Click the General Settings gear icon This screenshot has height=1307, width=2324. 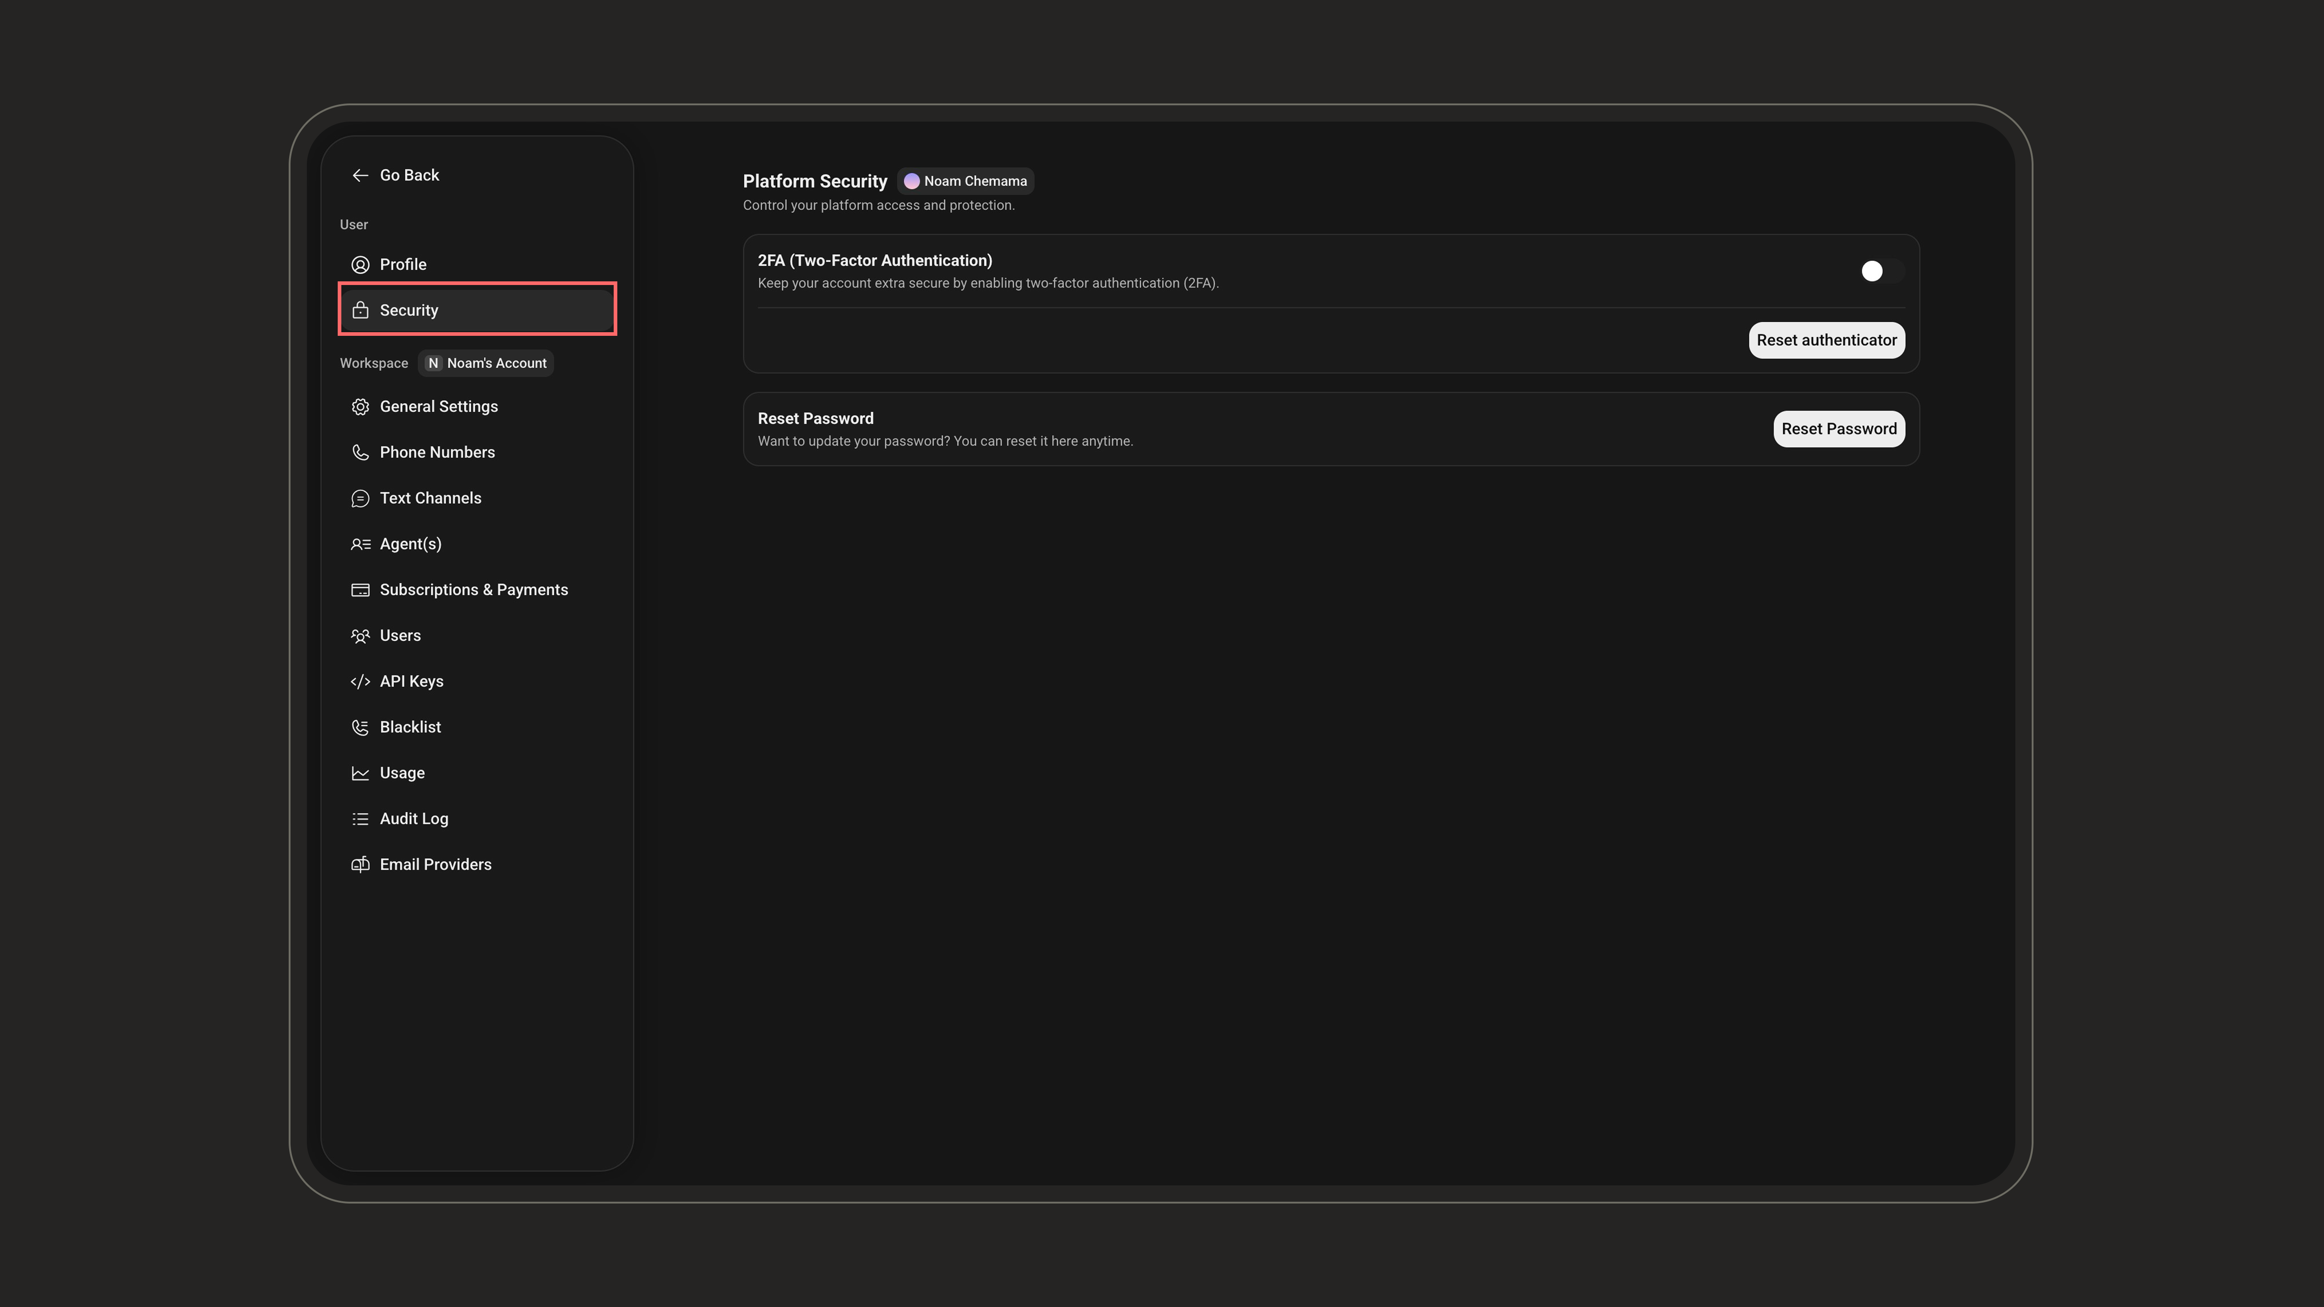pyautogui.click(x=360, y=407)
